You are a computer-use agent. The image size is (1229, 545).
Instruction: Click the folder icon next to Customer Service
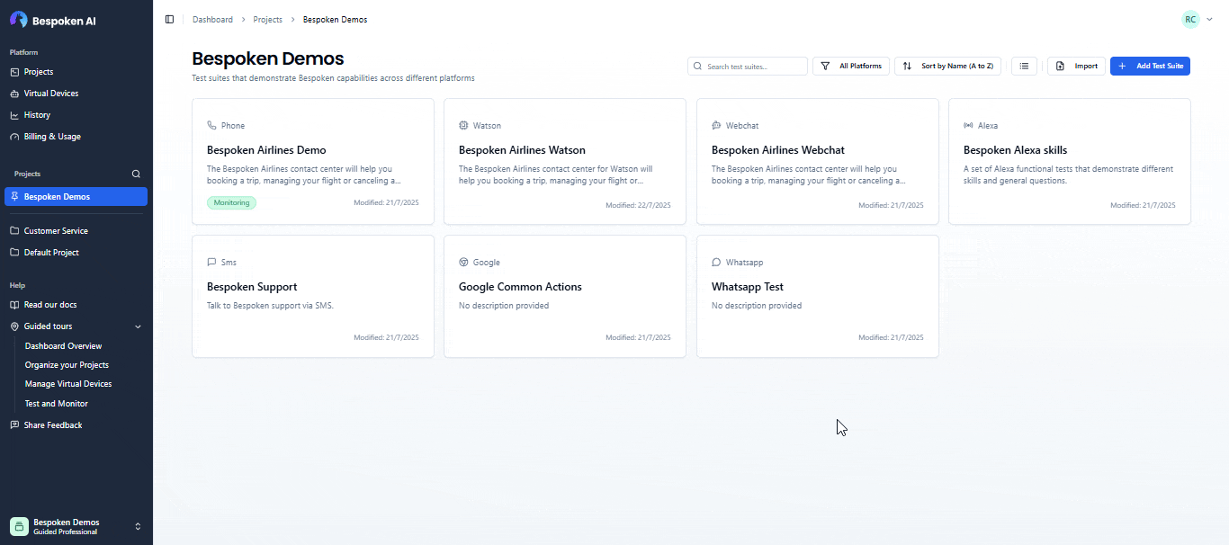[14, 231]
